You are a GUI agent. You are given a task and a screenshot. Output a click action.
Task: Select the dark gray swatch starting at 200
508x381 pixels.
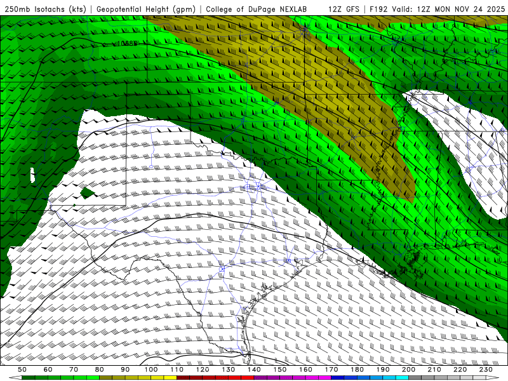point(415,377)
